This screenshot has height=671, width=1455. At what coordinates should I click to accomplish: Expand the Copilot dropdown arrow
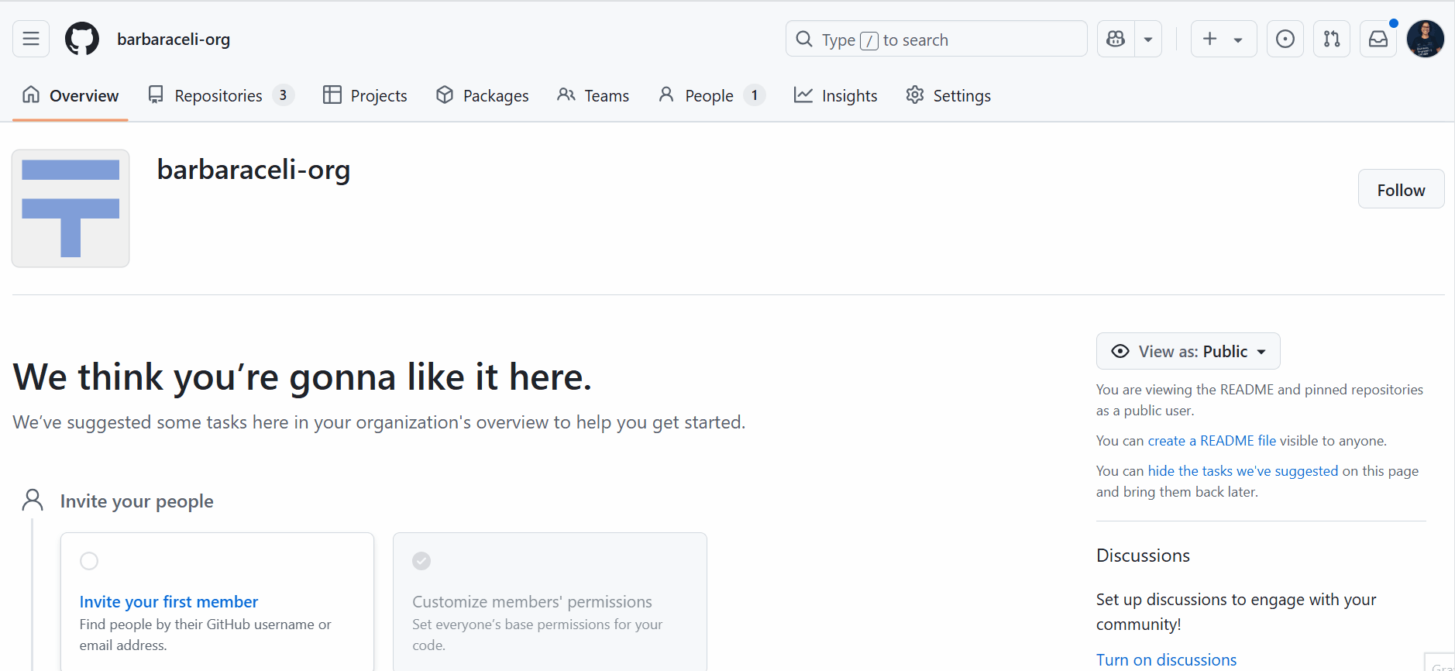click(x=1148, y=39)
